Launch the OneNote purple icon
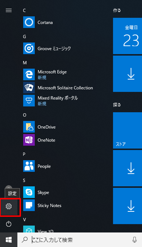The height and width of the screenshot is (247, 142). (29, 140)
